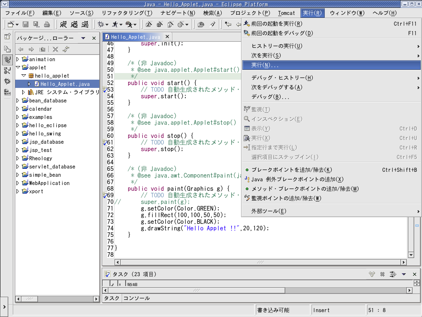The height and width of the screenshot is (317, 422).
Task: Expand the animation project
Action: point(18,59)
